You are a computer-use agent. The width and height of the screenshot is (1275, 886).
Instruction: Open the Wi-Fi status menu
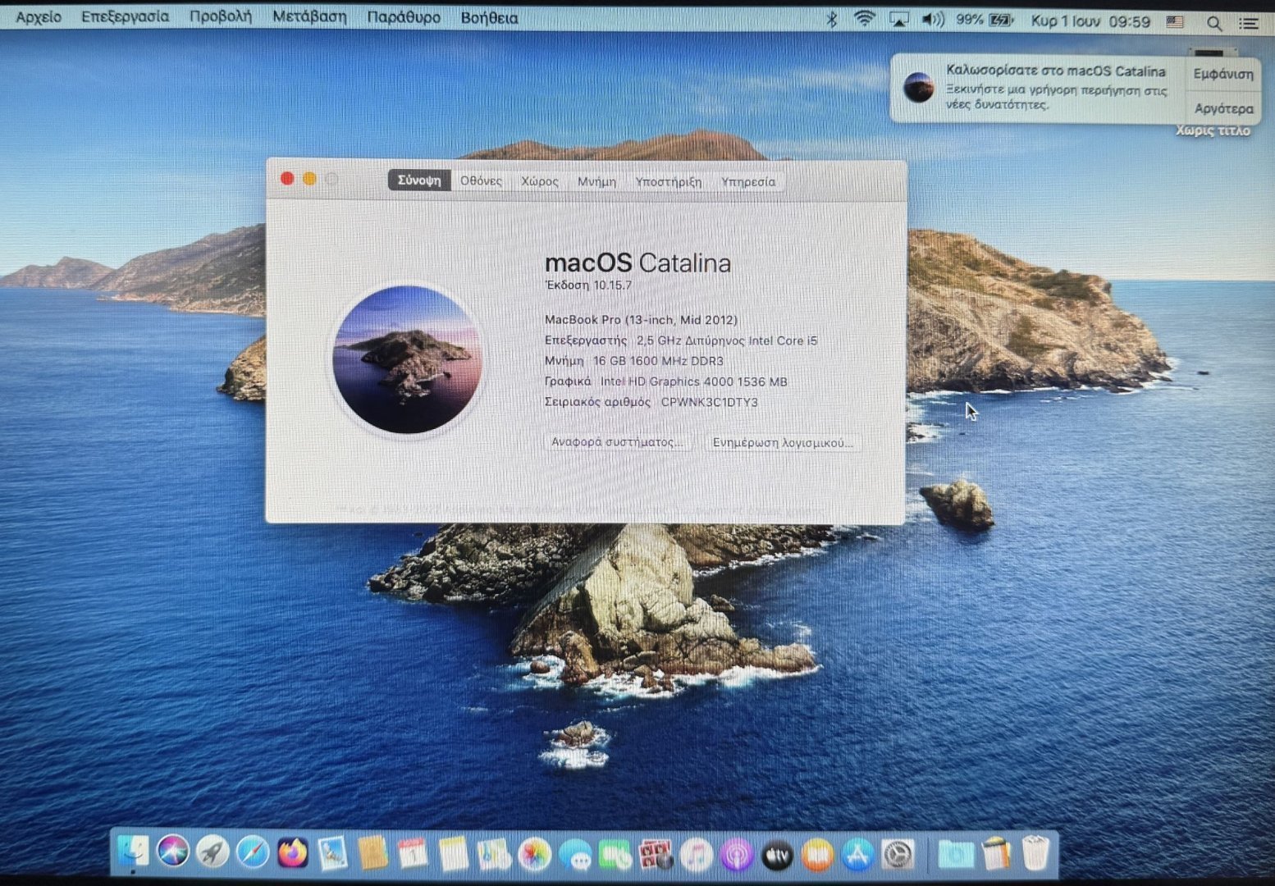click(864, 20)
